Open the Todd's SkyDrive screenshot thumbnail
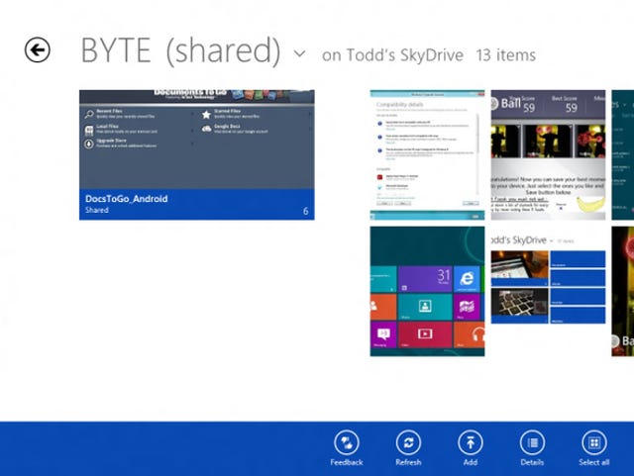634x476 pixels. (x=548, y=291)
